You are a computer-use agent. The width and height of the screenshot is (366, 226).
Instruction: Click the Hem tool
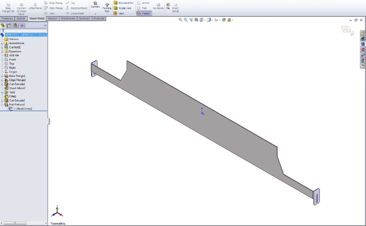coord(50,13)
